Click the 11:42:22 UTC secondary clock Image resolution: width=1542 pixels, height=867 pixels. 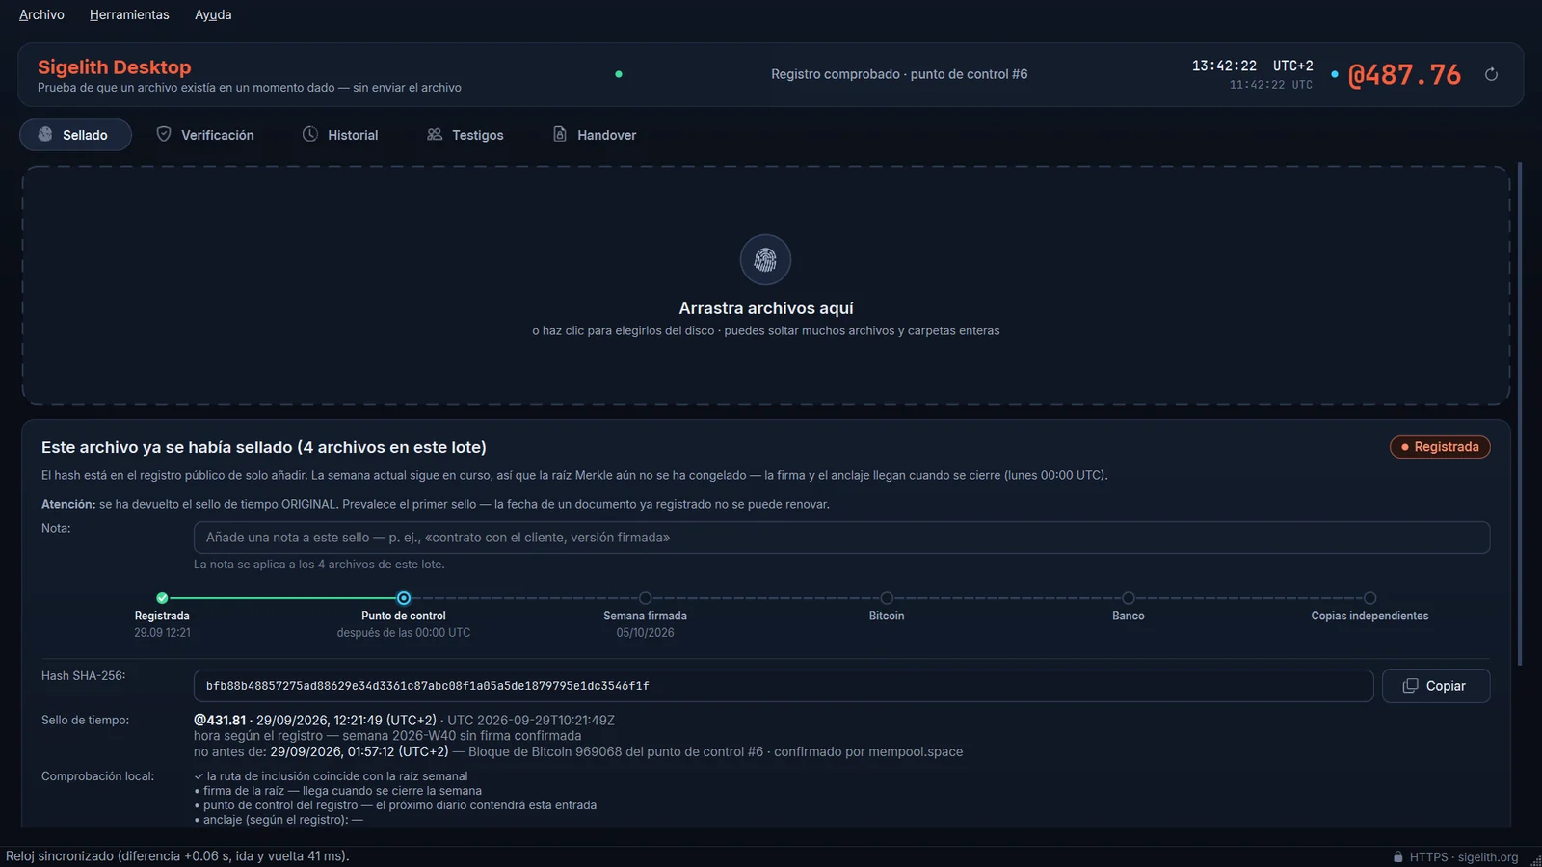[x=1270, y=85]
